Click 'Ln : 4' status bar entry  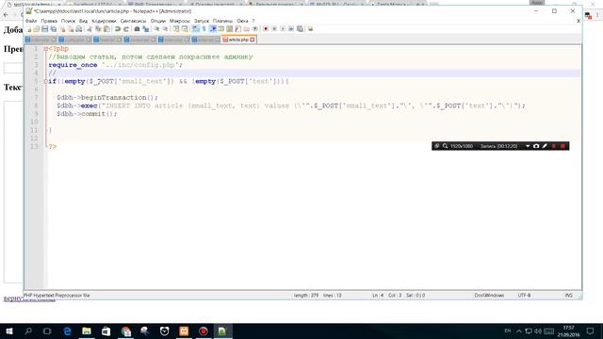click(x=378, y=295)
